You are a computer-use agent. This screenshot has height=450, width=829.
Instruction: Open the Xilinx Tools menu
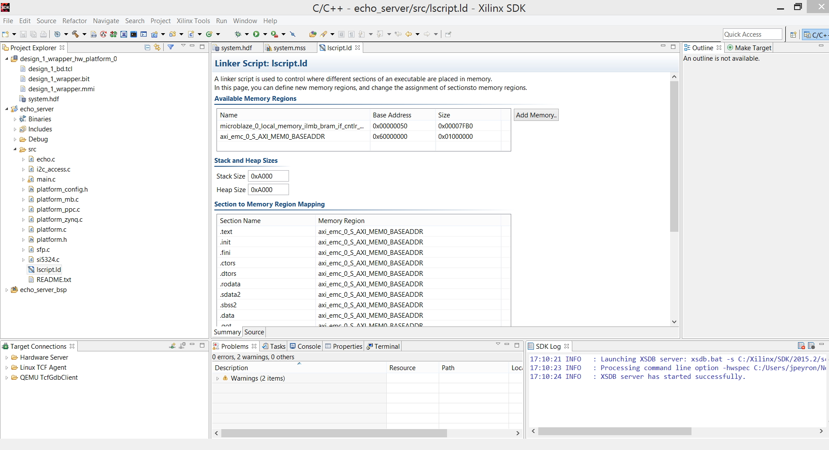pyautogui.click(x=193, y=21)
